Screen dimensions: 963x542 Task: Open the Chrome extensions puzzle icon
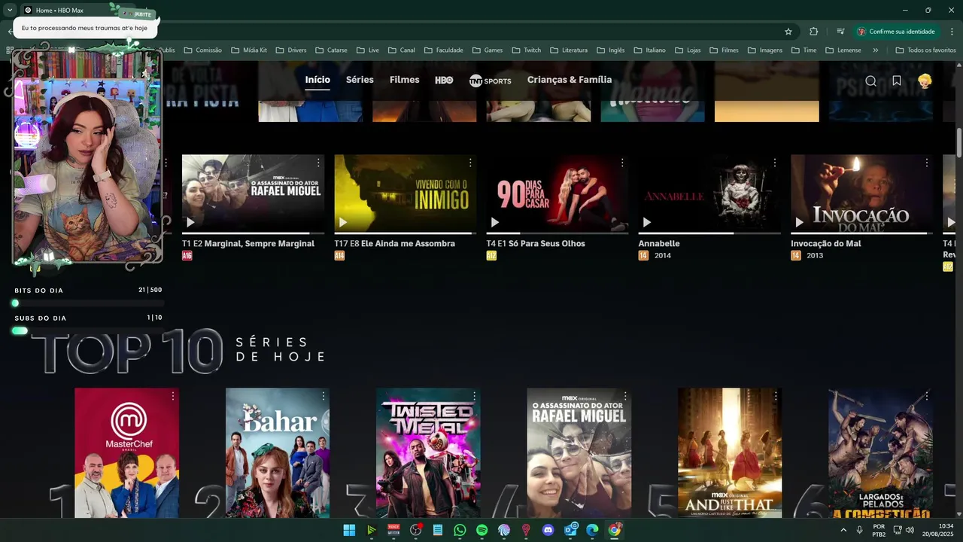[813, 32]
